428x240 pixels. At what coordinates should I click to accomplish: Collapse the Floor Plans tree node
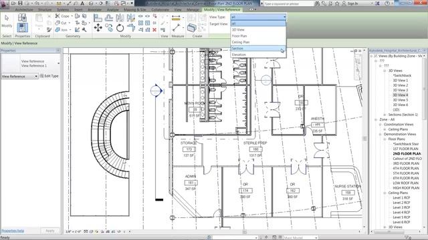pos(385,139)
